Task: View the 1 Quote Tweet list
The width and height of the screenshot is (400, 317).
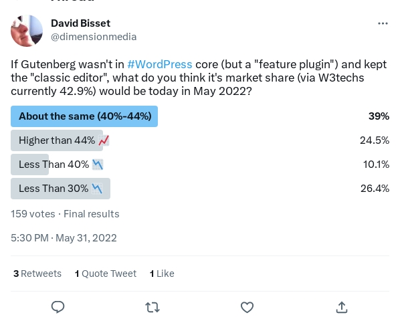Action: 106,274
